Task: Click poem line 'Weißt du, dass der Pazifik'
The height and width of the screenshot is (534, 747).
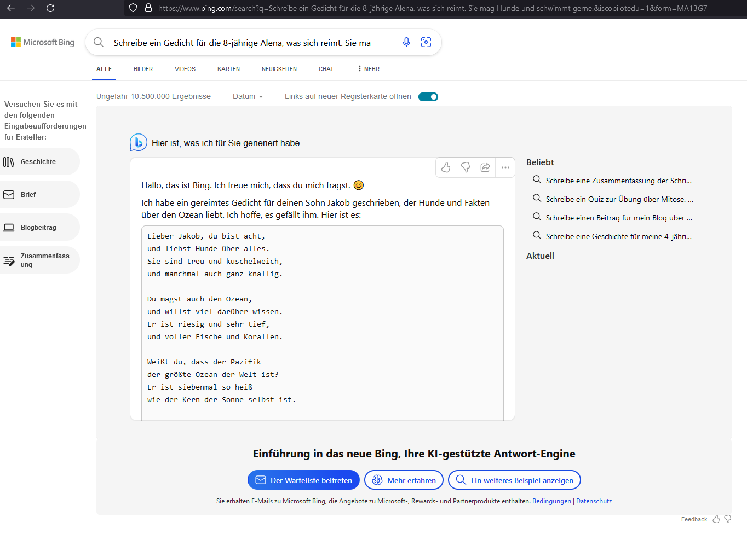Action: coord(204,362)
